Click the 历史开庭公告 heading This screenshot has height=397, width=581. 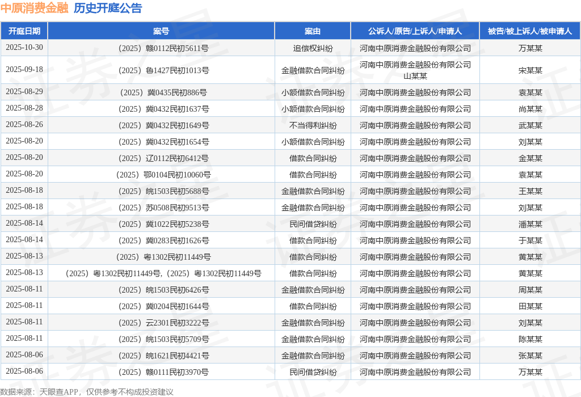[108, 8]
